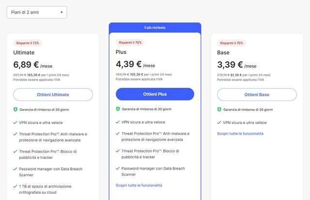
Task: Click the 1 TB storage checkmark icon
Action: pos(15,187)
